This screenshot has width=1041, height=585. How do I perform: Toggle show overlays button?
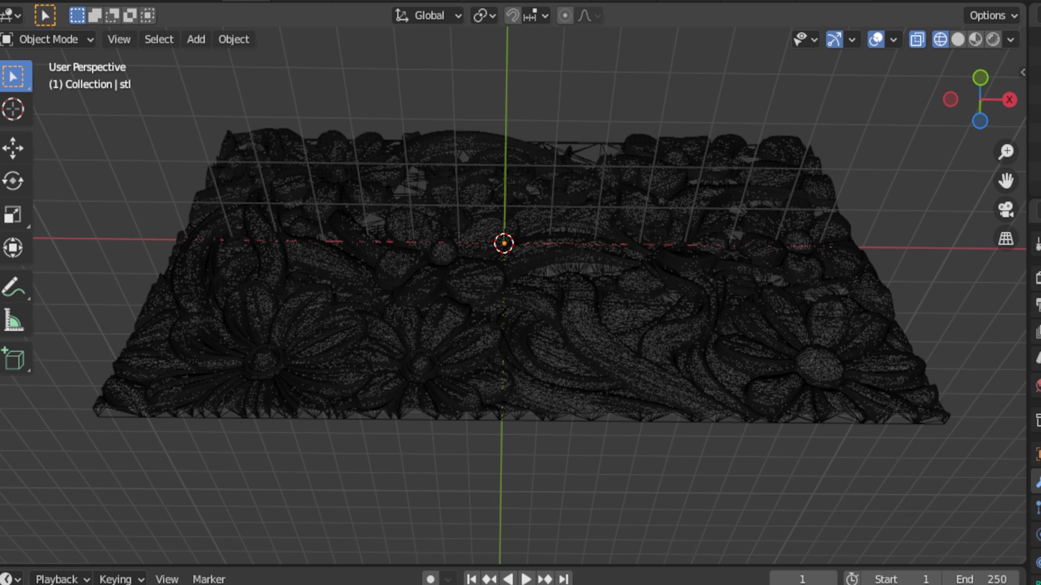[x=876, y=40]
